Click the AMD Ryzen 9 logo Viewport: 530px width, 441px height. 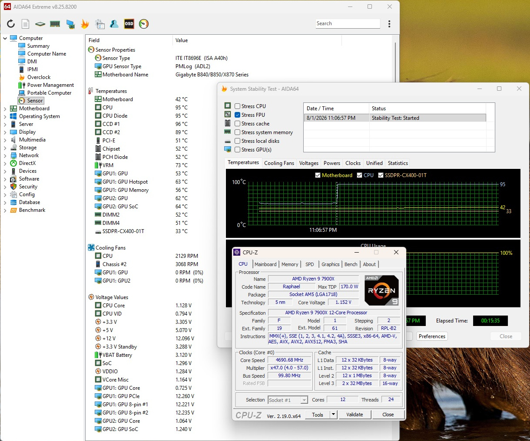(381, 290)
